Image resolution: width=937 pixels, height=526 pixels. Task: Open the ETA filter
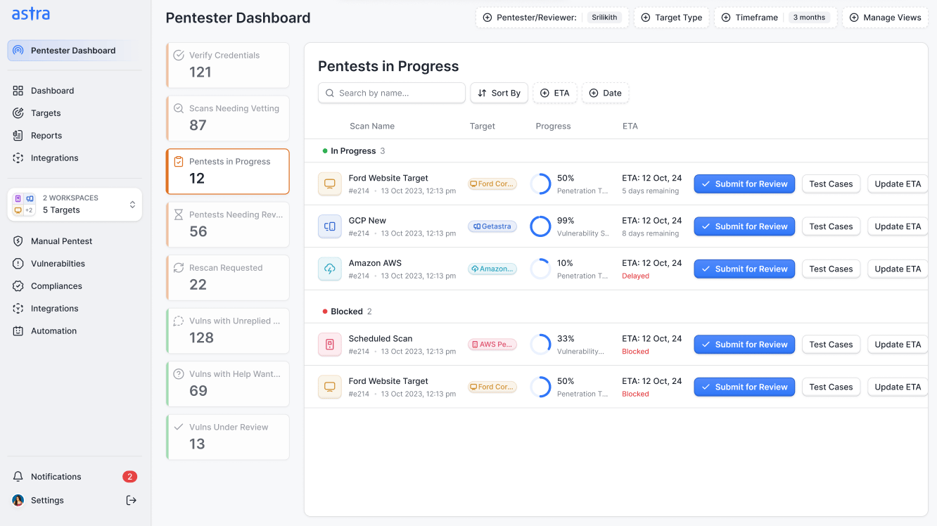555,93
